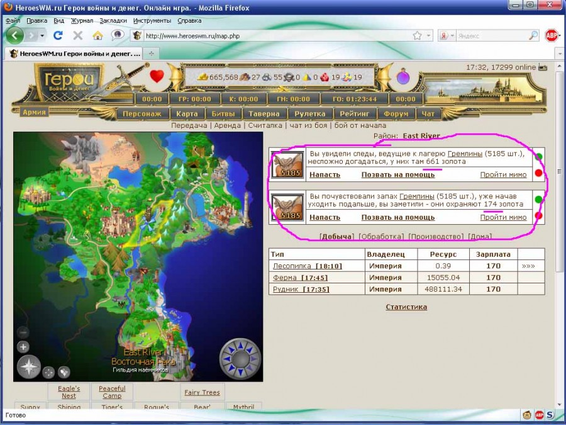Viewport: 566px width, 425px height.
Task: Click the map compass star button
Action: click(29, 367)
